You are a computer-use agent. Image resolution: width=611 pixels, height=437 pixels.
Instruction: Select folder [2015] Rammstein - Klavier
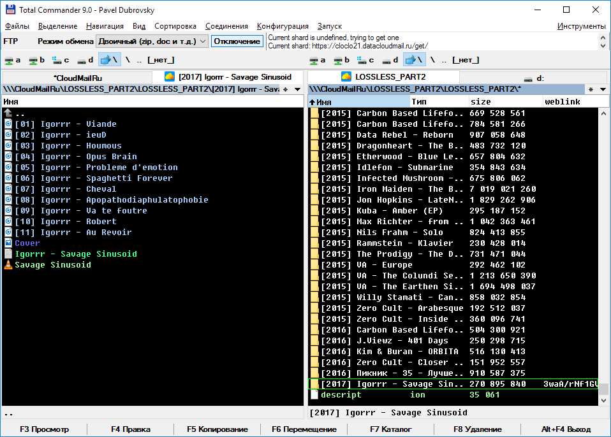click(x=453, y=243)
